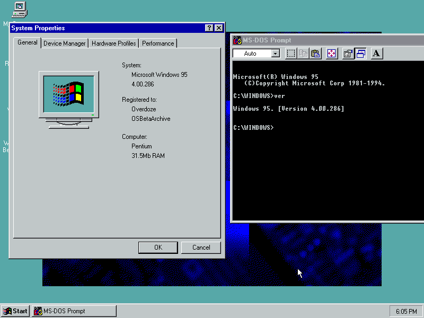Toggle the Background exclusive mode toolbar button
The image size is (424, 318).
pyautogui.click(x=360, y=53)
